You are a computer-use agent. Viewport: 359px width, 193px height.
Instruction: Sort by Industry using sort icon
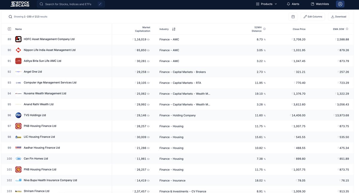point(174,29)
